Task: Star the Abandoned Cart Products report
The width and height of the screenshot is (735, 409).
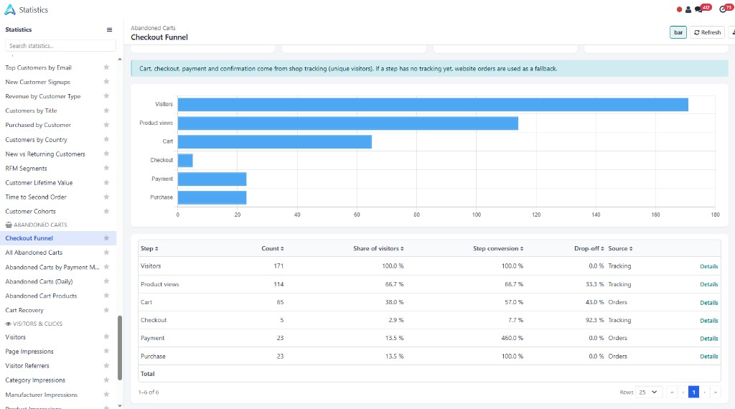Action: pyautogui.click(x=106, y=296)
